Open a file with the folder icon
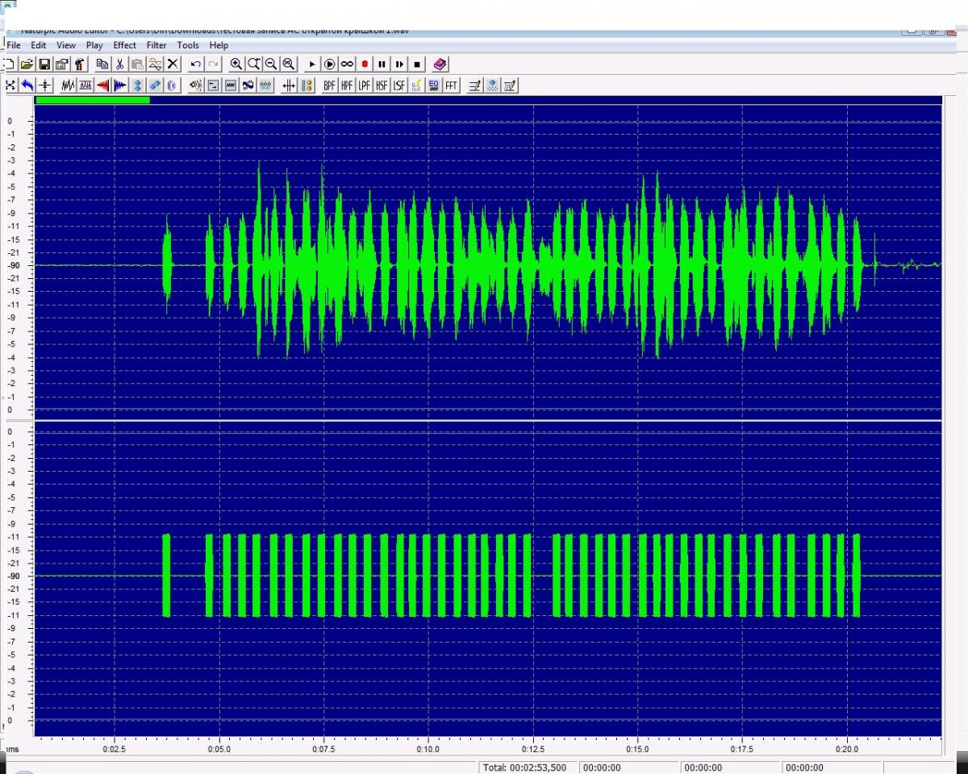 point(27,64)
